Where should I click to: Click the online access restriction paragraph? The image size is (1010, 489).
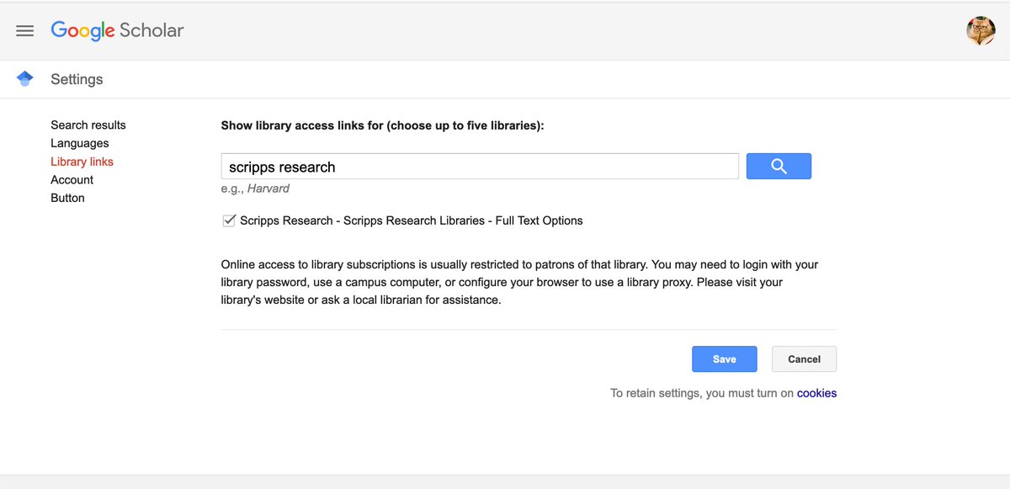click(520, 282)
